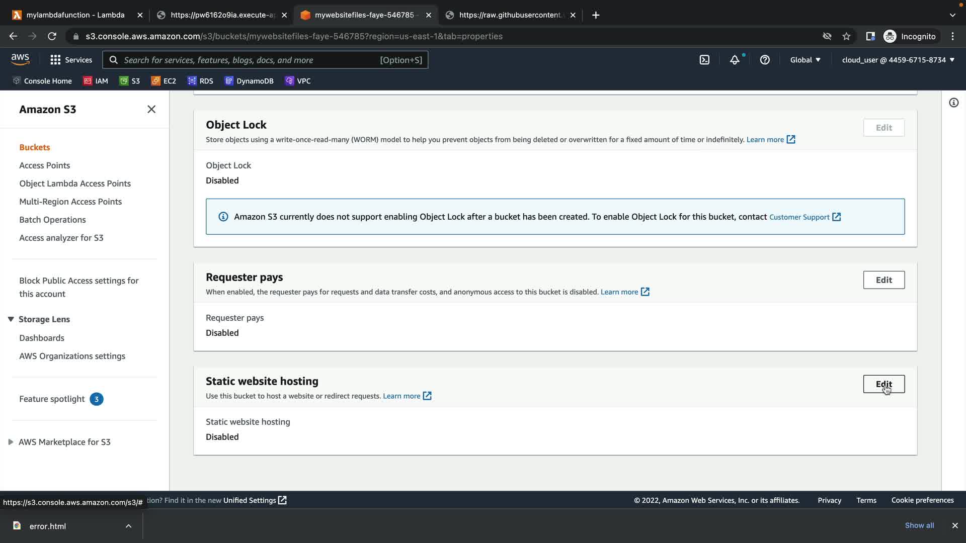Image resolution: width=966 pixels, height=543 pixels.
Task: Go to AWS home via logo
Action: click(20, 59)
